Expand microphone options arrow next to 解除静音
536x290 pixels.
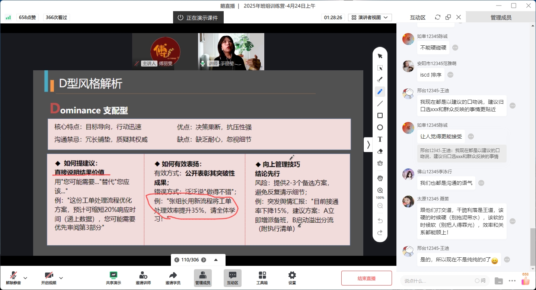pyautogui.click(x=25, y=278)
